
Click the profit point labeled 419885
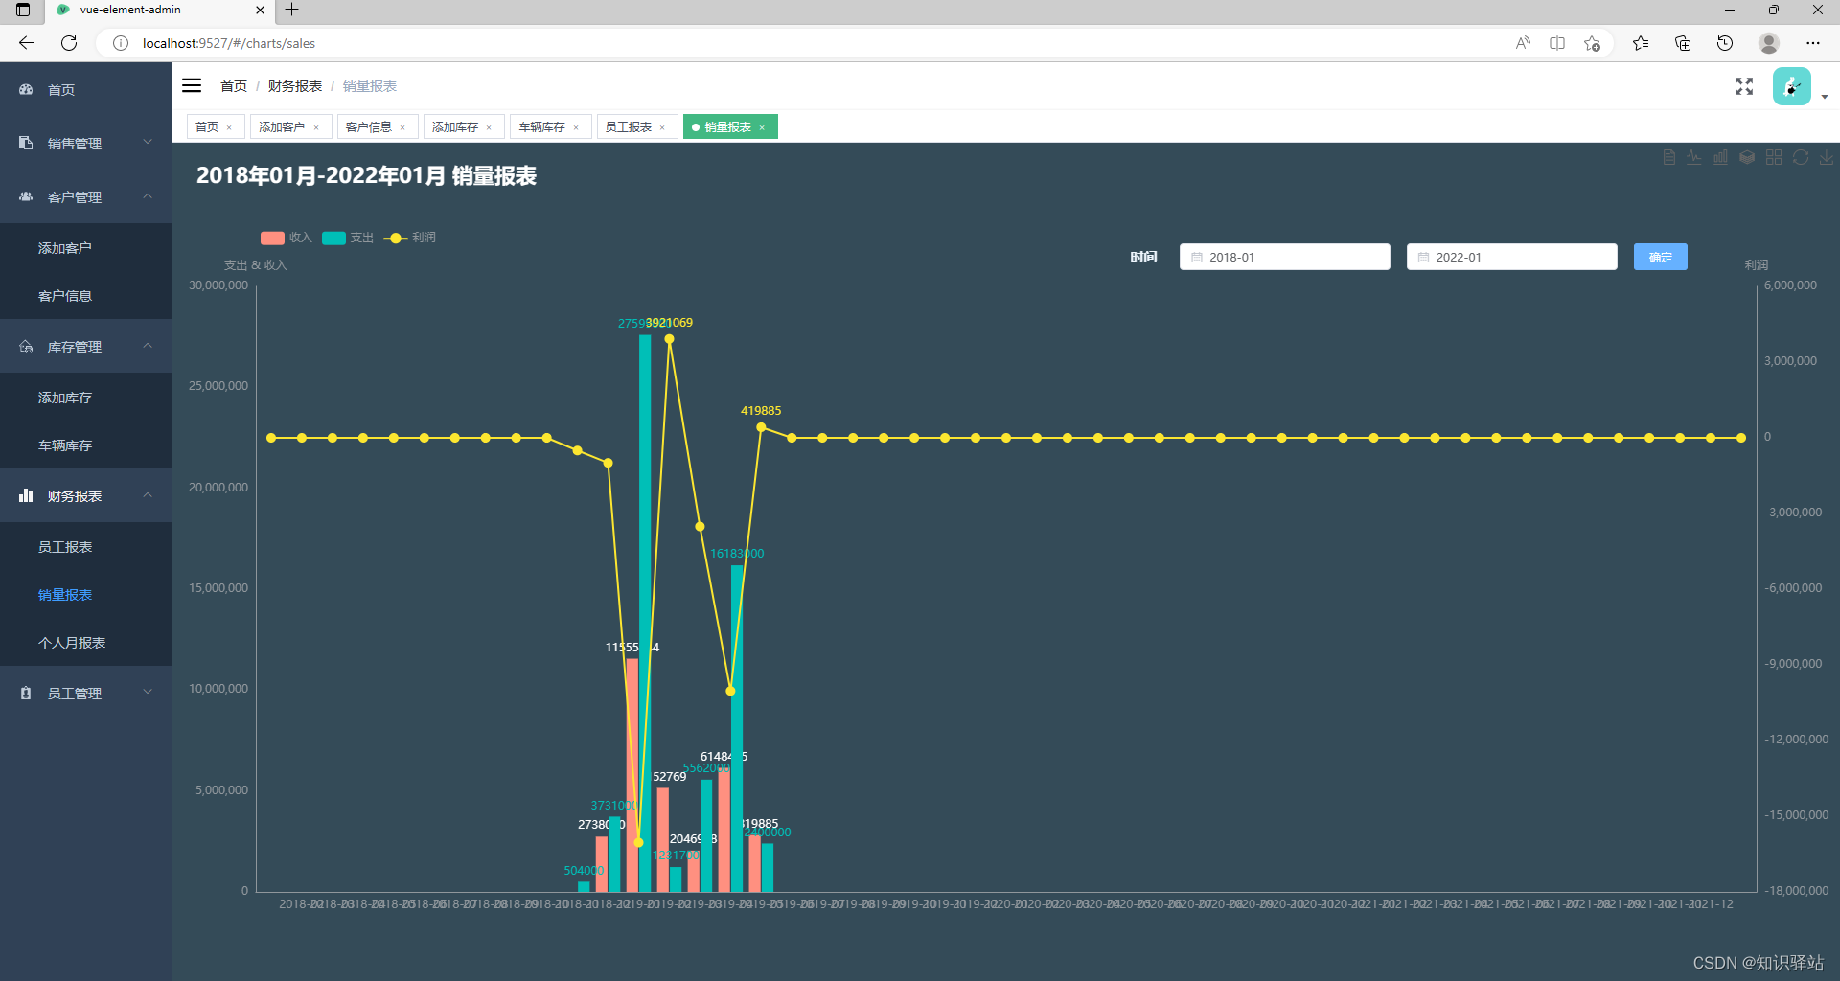[x=761, y=427]
